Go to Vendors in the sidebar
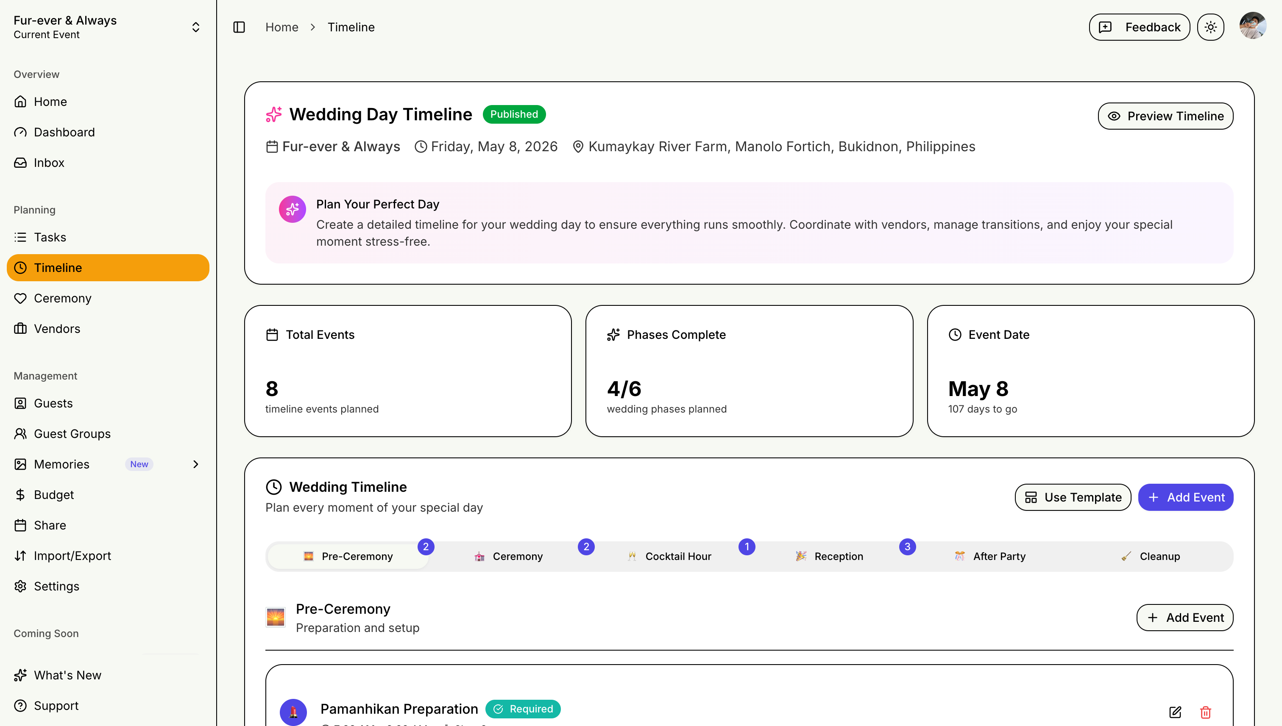 coord(57,329)
